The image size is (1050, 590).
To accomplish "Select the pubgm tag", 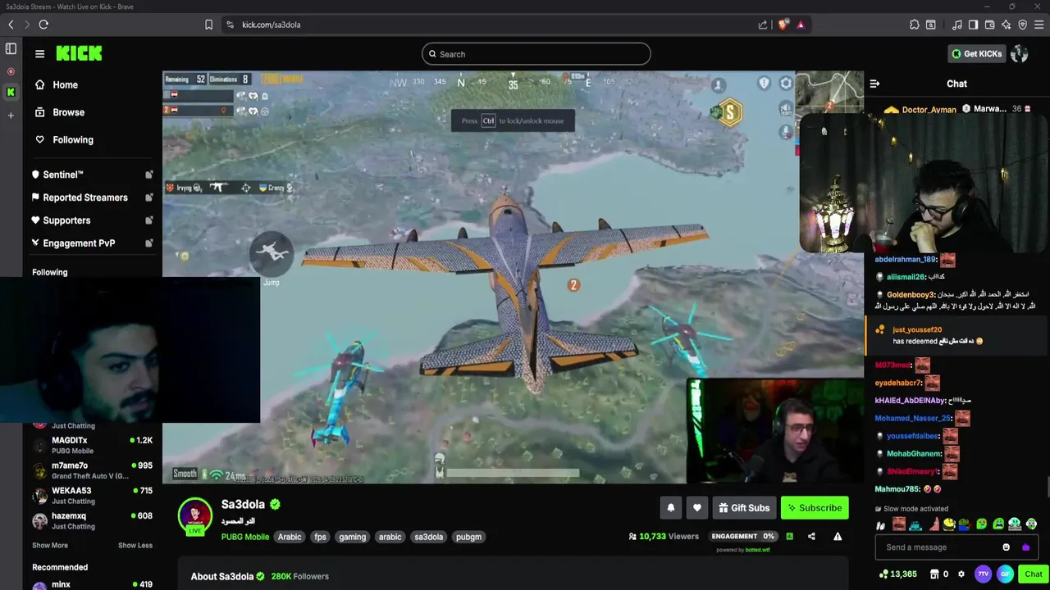I will (x=468, y=537).
